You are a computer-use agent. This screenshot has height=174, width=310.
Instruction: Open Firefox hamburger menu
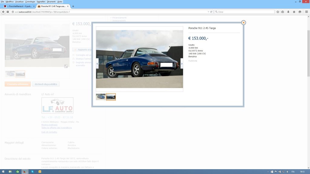[306, 12]
